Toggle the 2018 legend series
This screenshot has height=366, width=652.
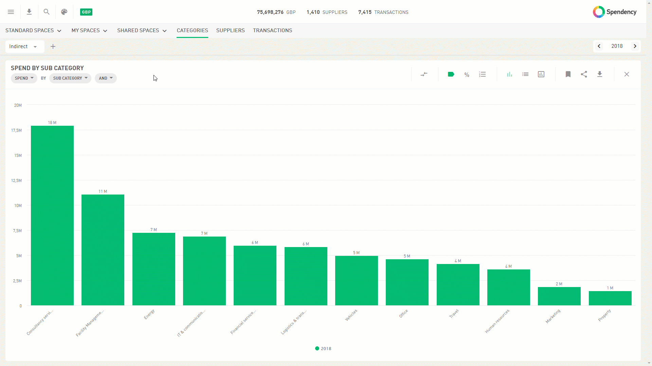click(x=323, y=348)
